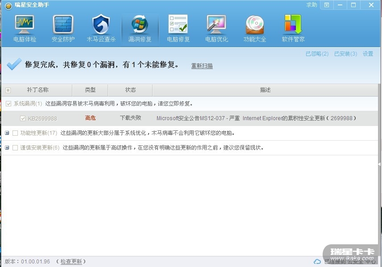382x267 pixels.
Task: Sort by 类型 column header
Action: 90,90
